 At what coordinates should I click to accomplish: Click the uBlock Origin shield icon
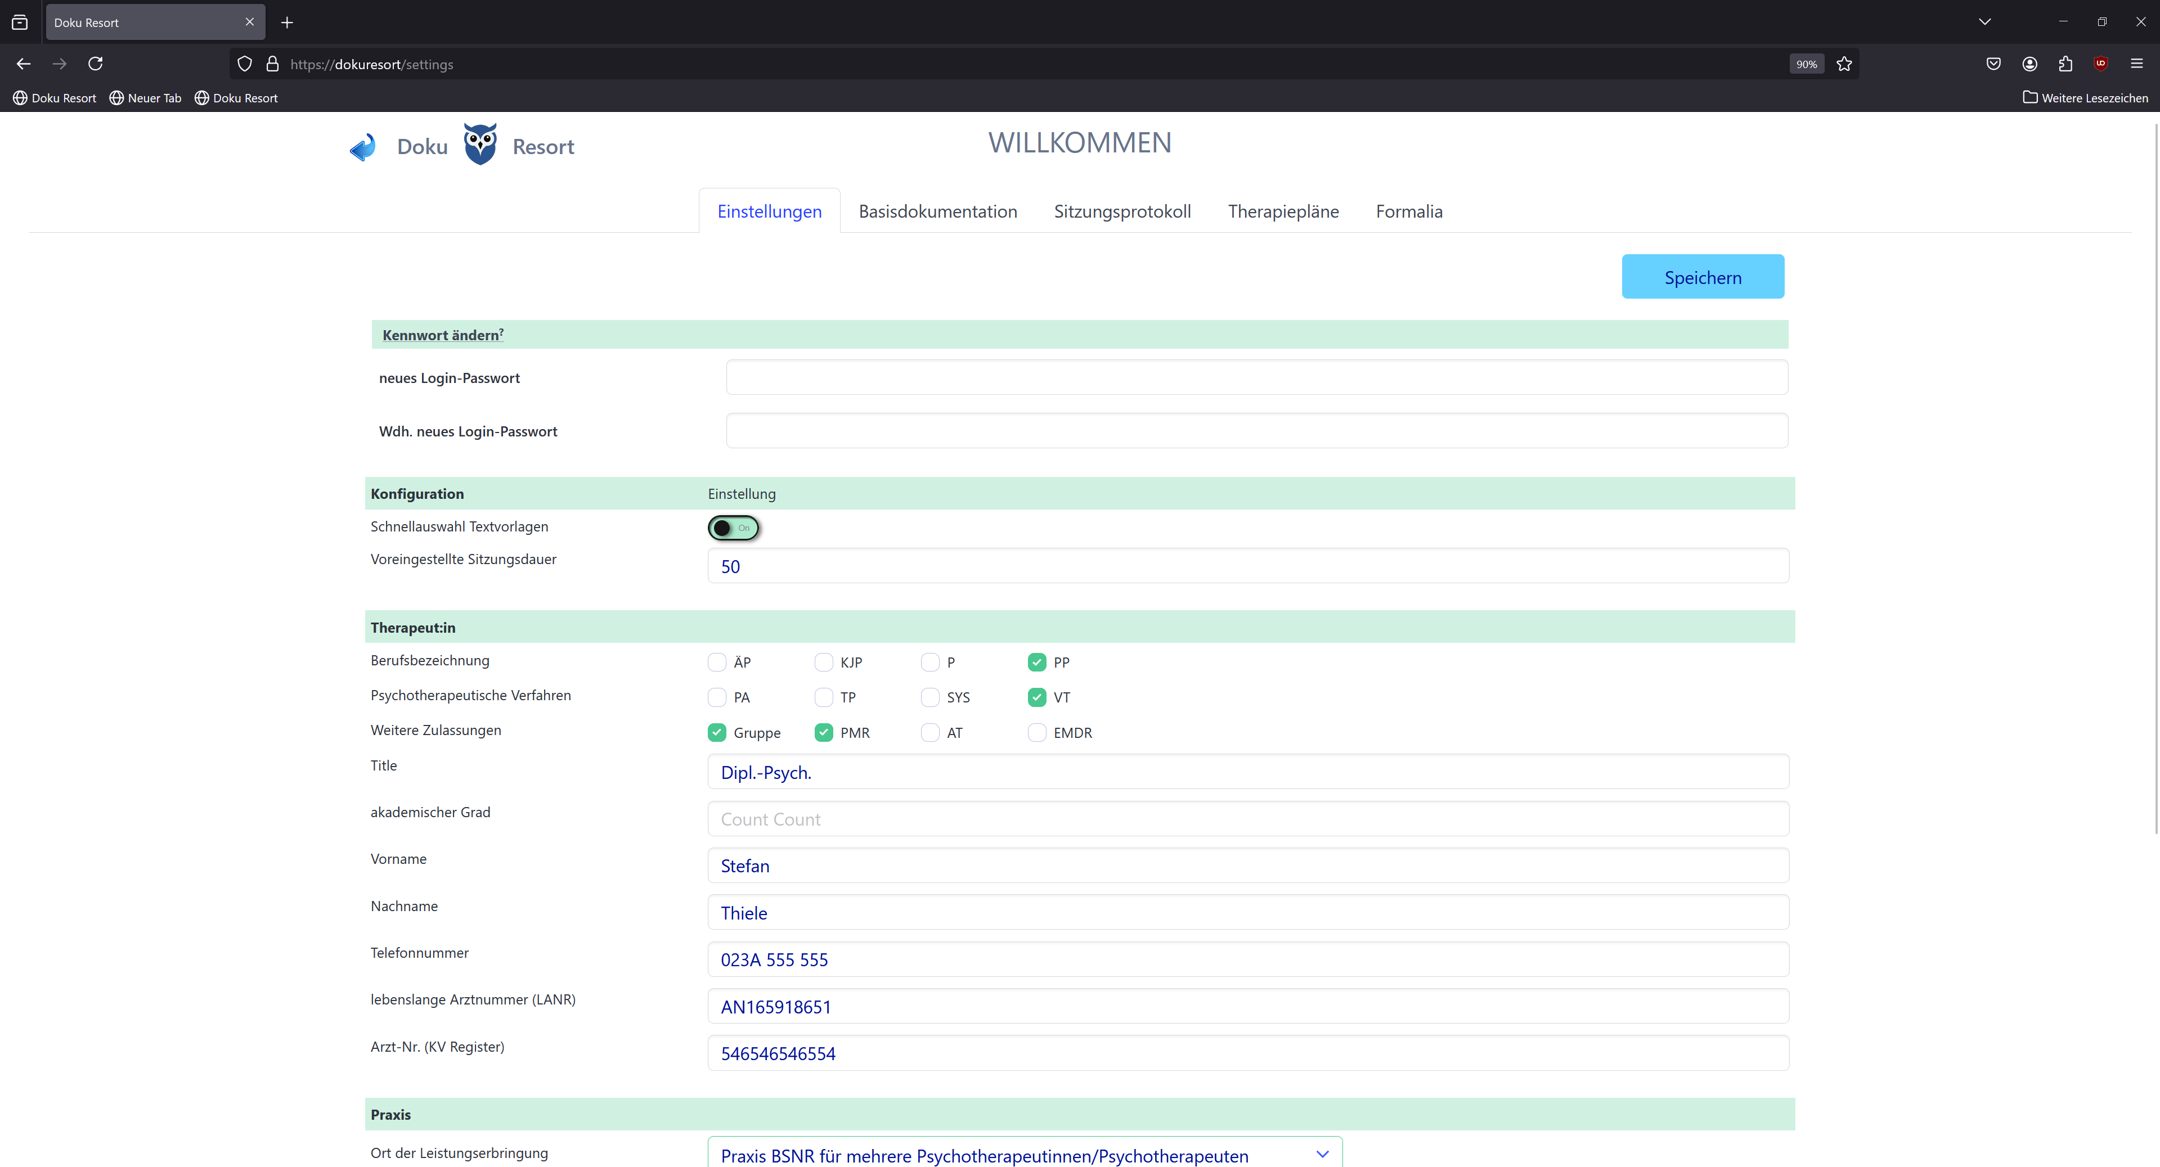[x=2100, y=64]
